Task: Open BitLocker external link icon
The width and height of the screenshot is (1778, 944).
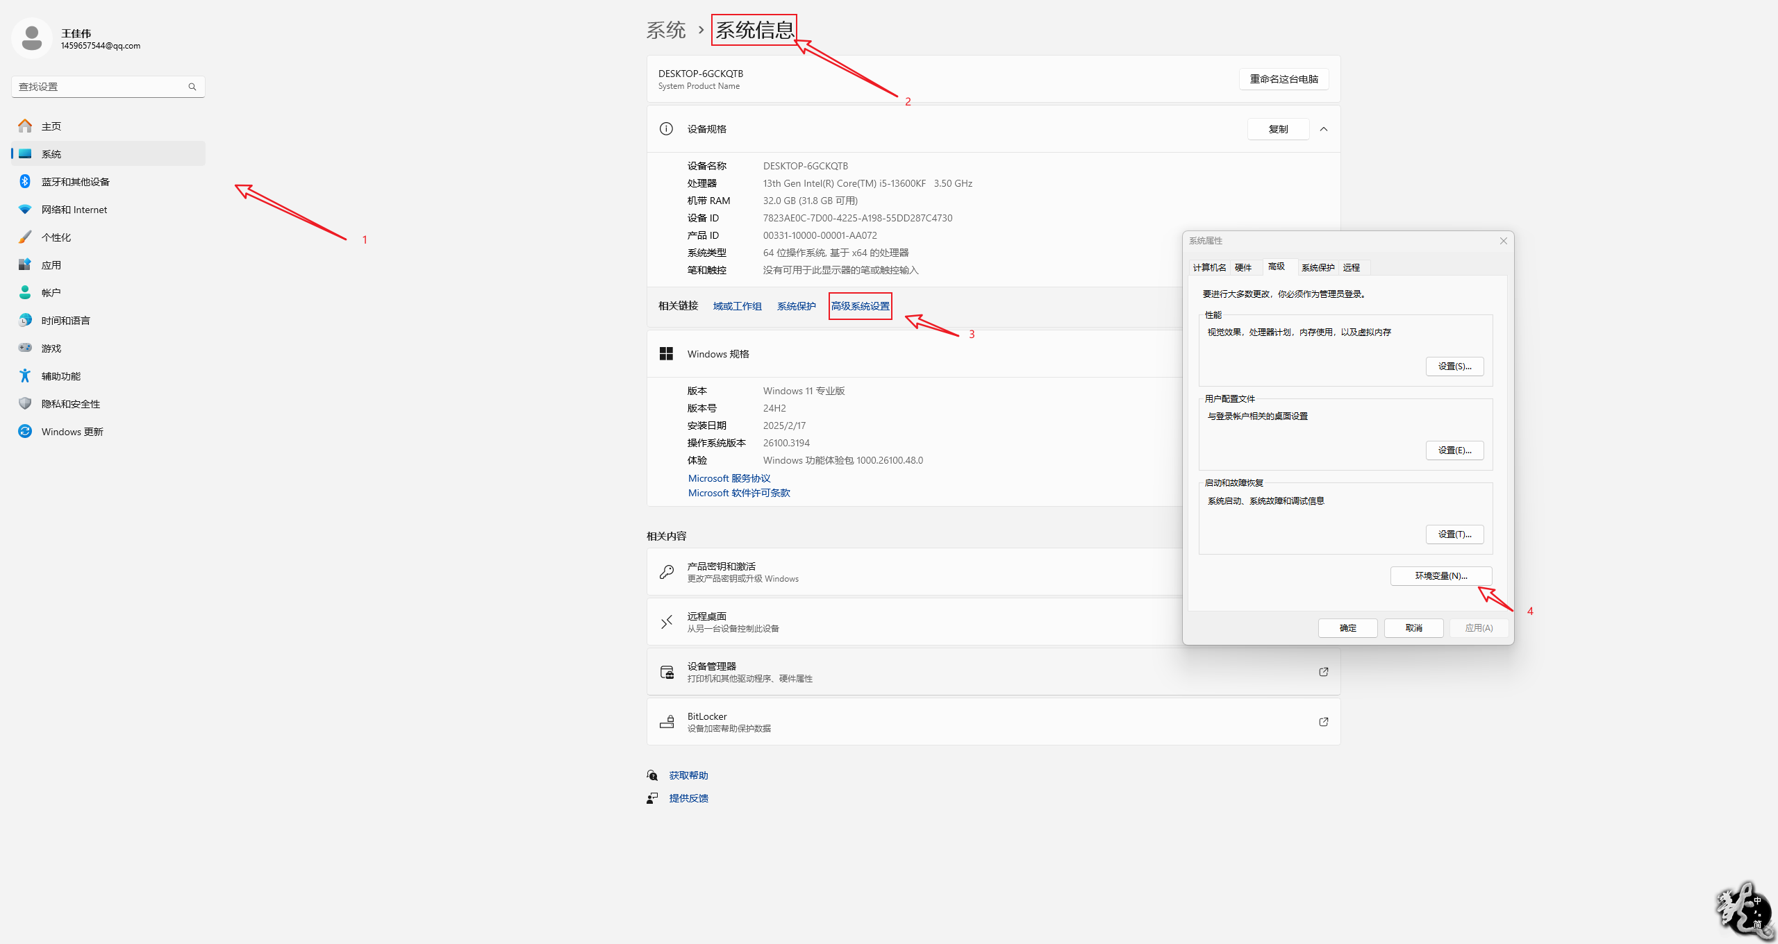Action: 1323,722
